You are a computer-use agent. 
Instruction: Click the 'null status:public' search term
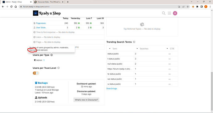point(115,64)
